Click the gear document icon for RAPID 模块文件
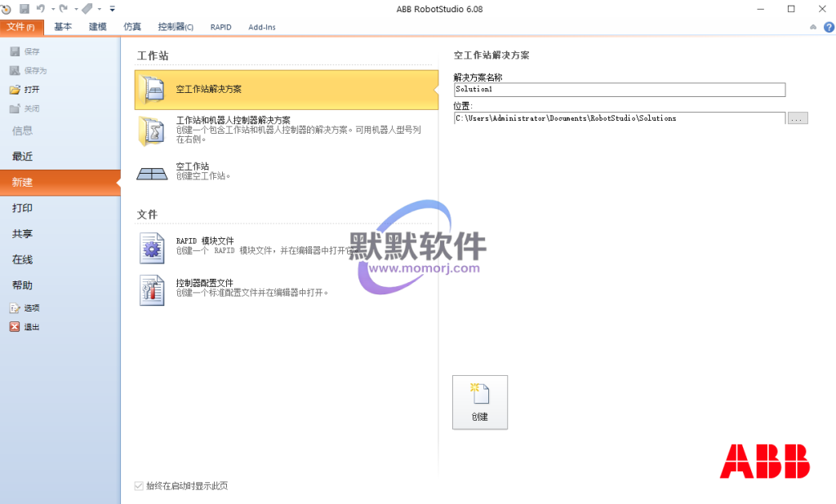This screenshot has width=836, height=504. [152, 248]
